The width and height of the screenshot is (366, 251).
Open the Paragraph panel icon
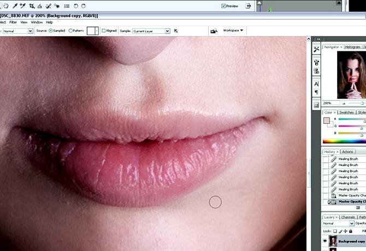pos(316,92)
